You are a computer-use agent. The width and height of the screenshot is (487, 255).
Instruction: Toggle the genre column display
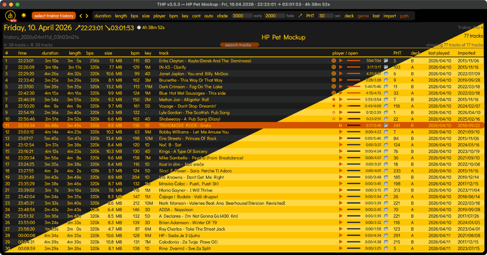click(x=363, y=15)
